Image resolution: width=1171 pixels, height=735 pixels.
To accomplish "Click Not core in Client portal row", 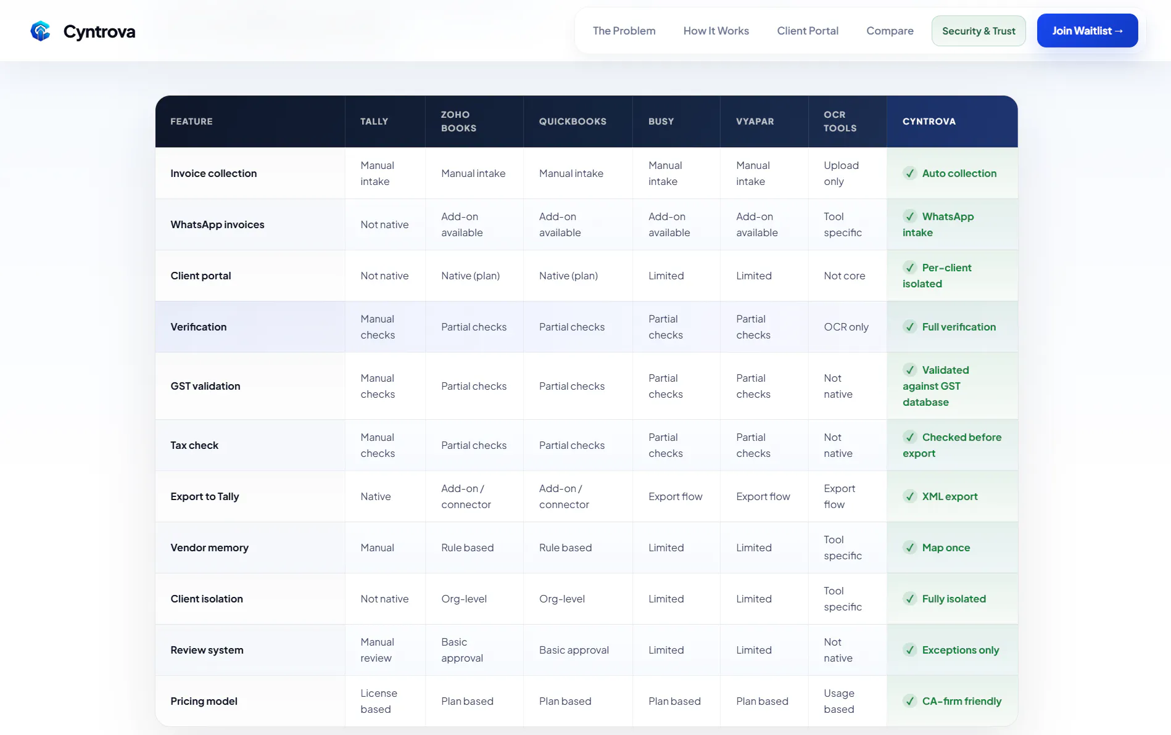I will pos(844,276).
